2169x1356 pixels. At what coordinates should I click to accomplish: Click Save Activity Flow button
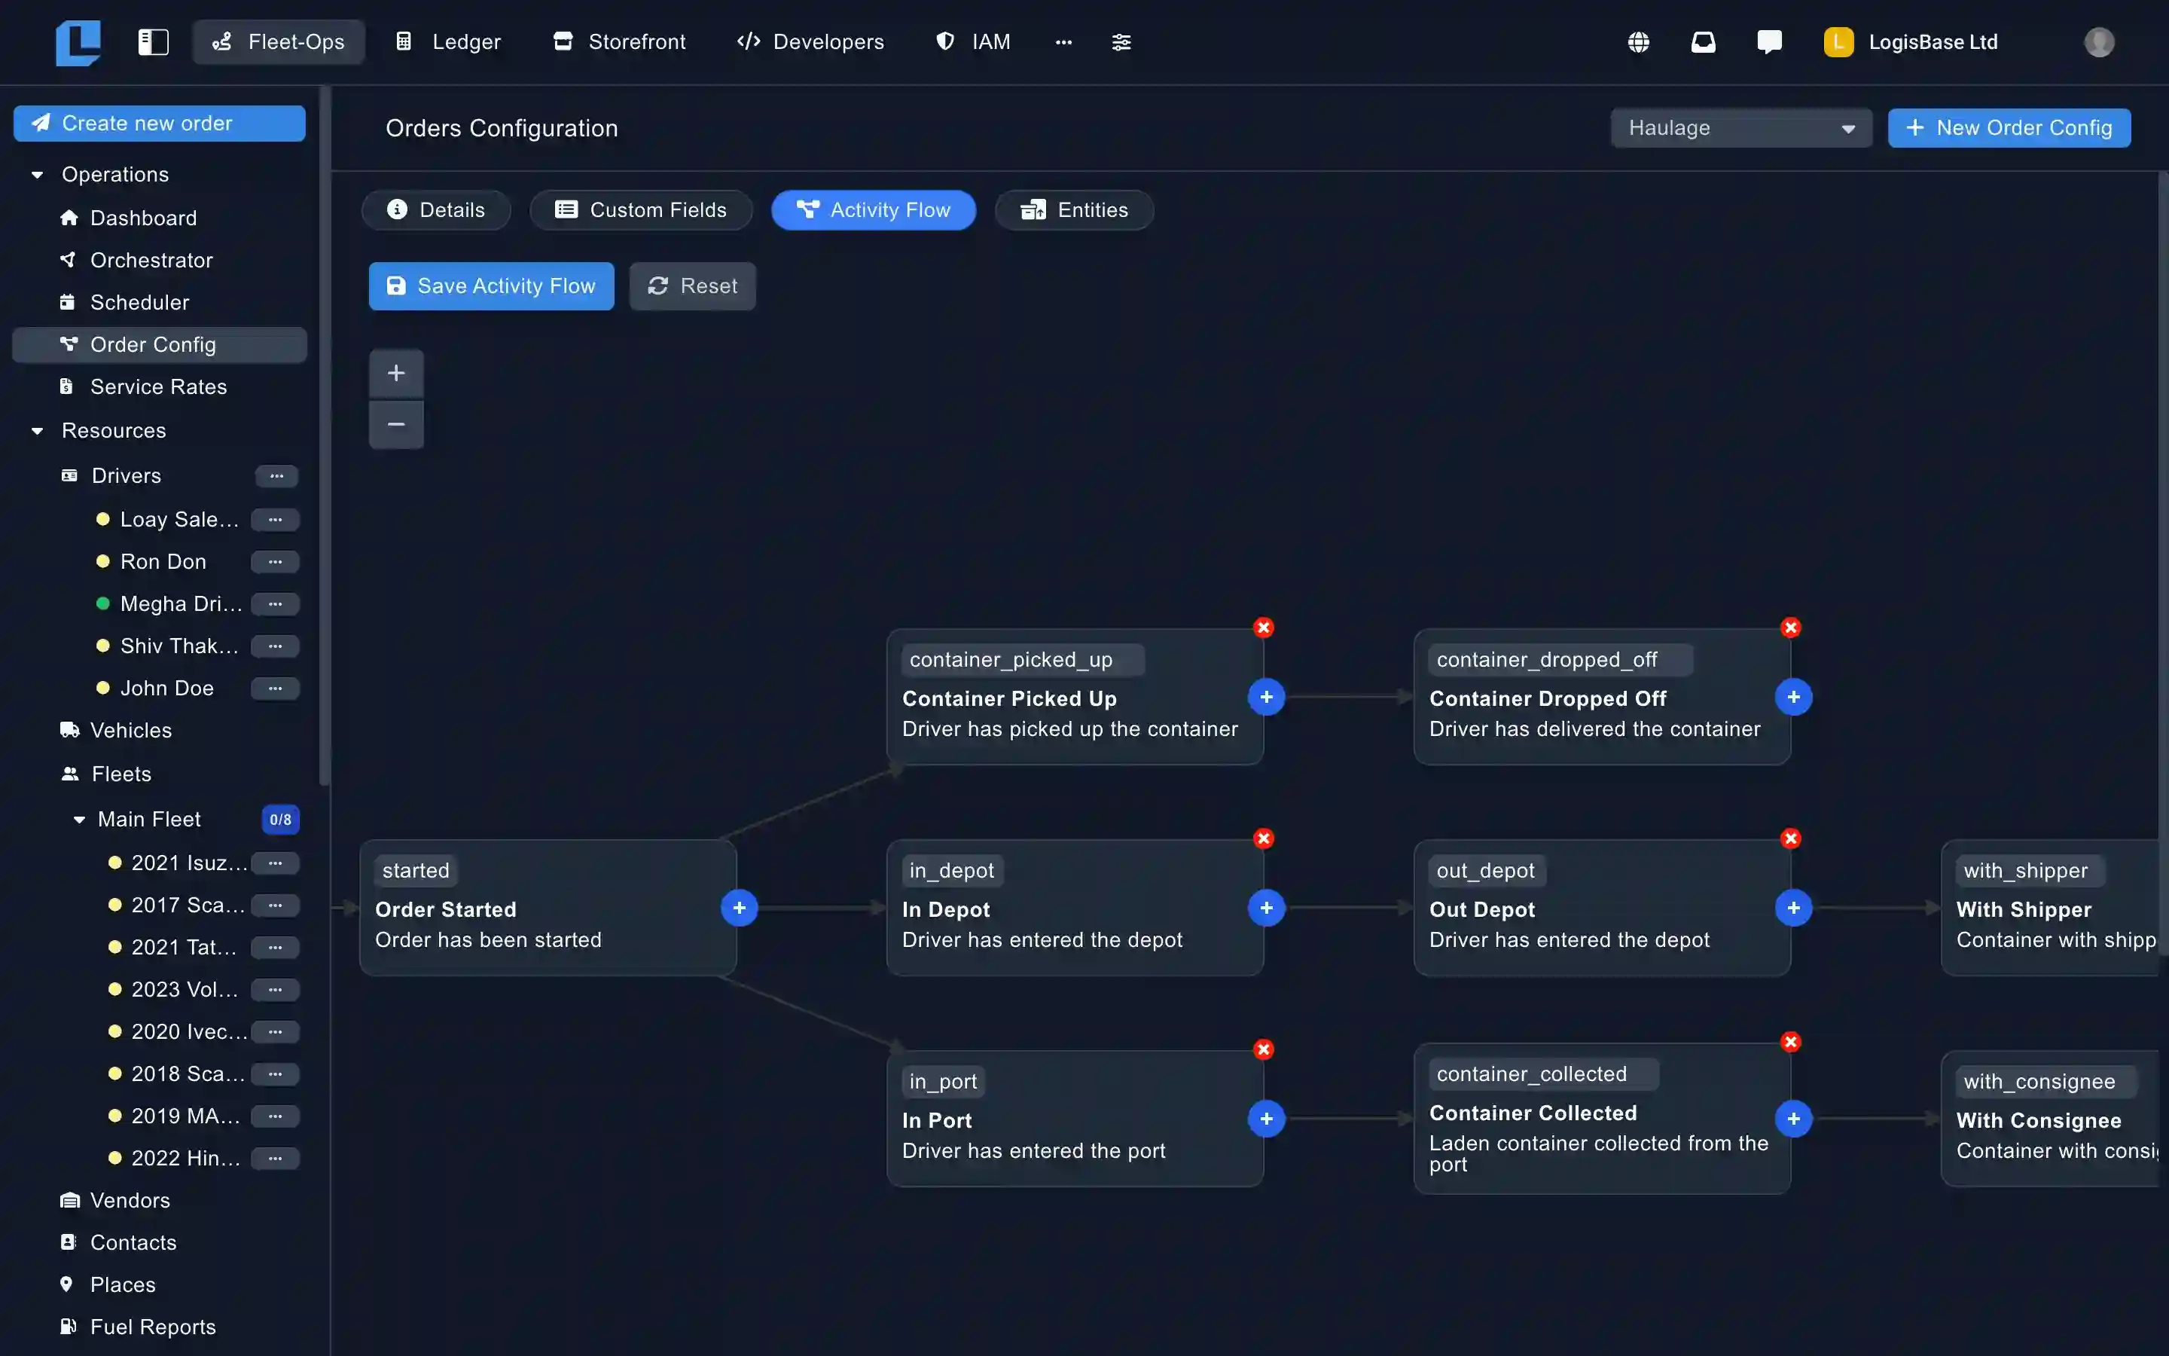coord(491,286)
